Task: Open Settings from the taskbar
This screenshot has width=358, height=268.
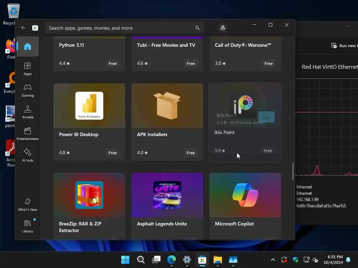Action: point(187,260)
